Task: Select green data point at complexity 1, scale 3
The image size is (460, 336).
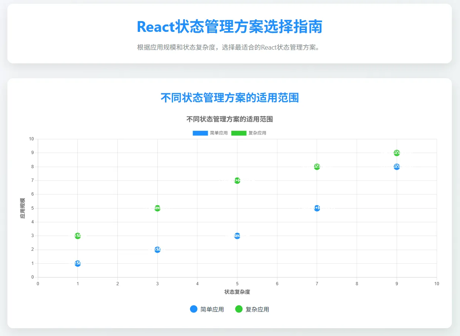Action: (x=77, y=236)
